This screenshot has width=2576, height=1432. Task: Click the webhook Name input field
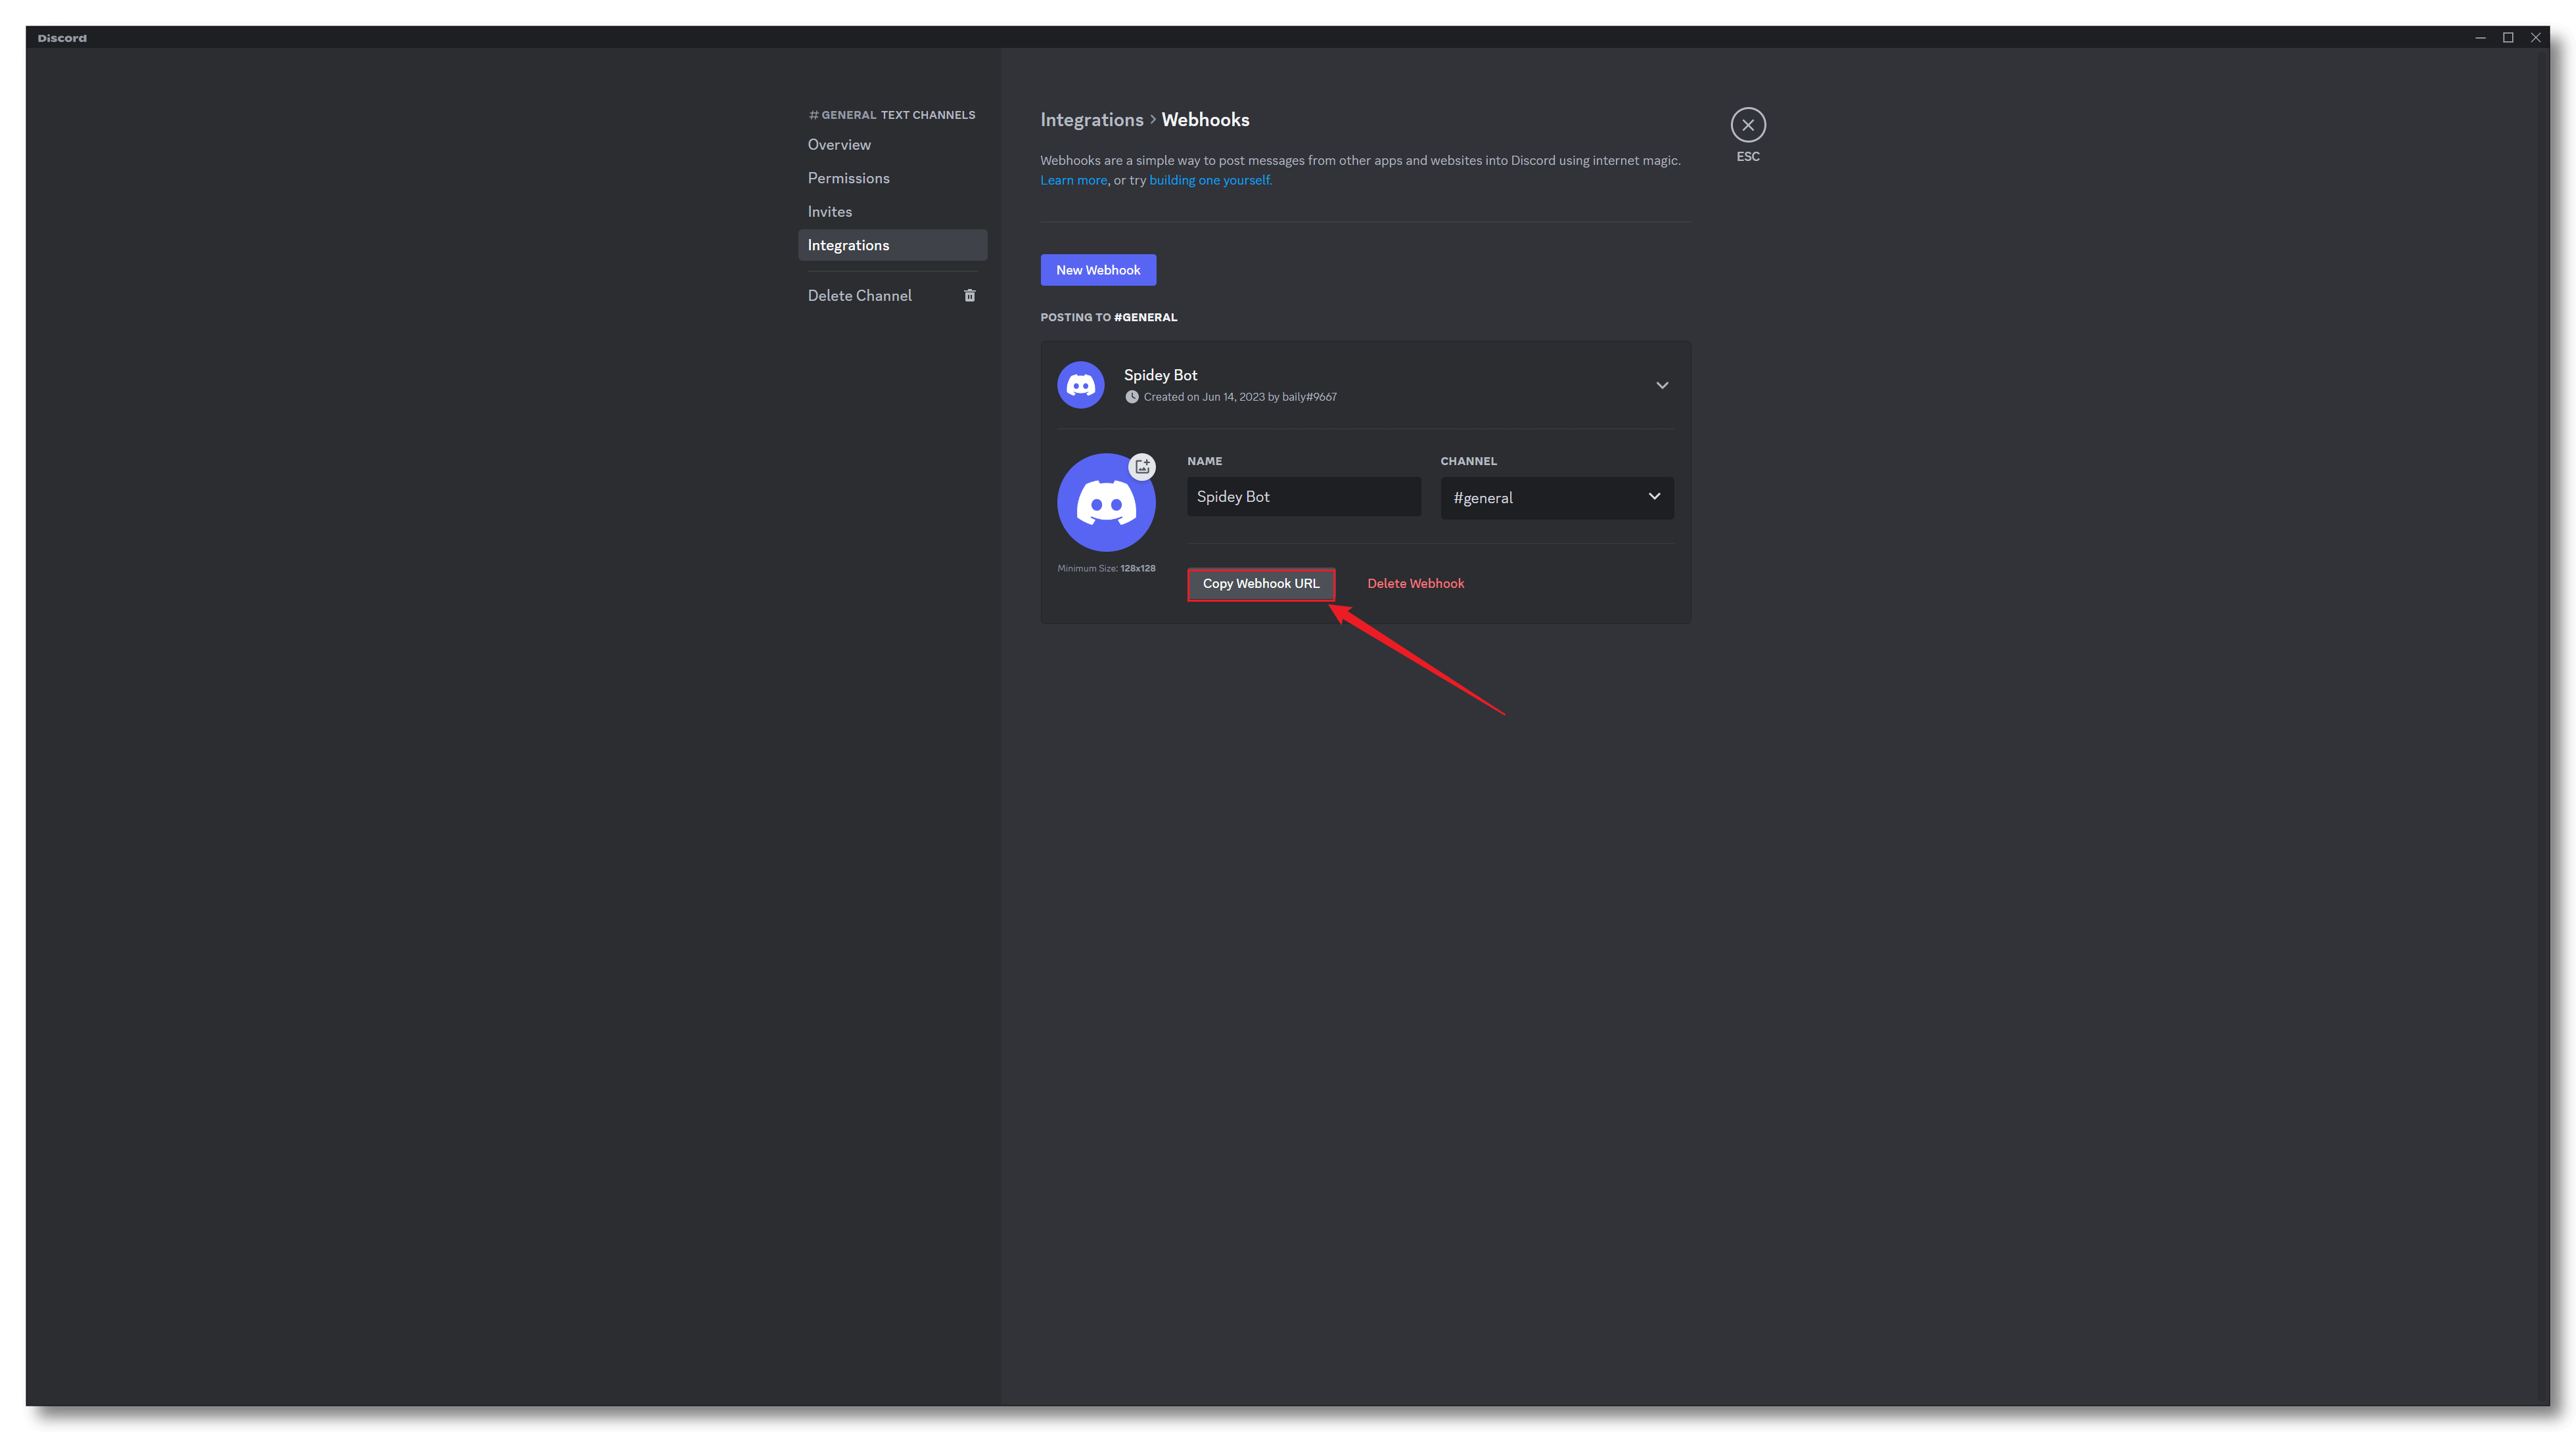coord(1302,497)
